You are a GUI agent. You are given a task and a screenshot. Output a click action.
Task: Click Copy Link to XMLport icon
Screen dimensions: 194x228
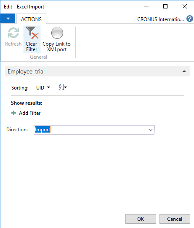point(57,33)
